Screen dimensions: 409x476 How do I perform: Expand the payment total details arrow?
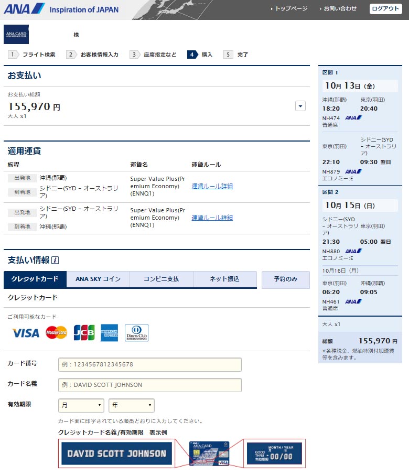click(x=300, y=106)
